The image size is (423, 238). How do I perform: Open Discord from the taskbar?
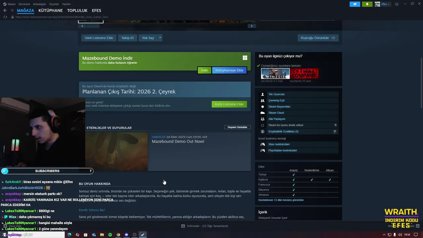(126, 235)
